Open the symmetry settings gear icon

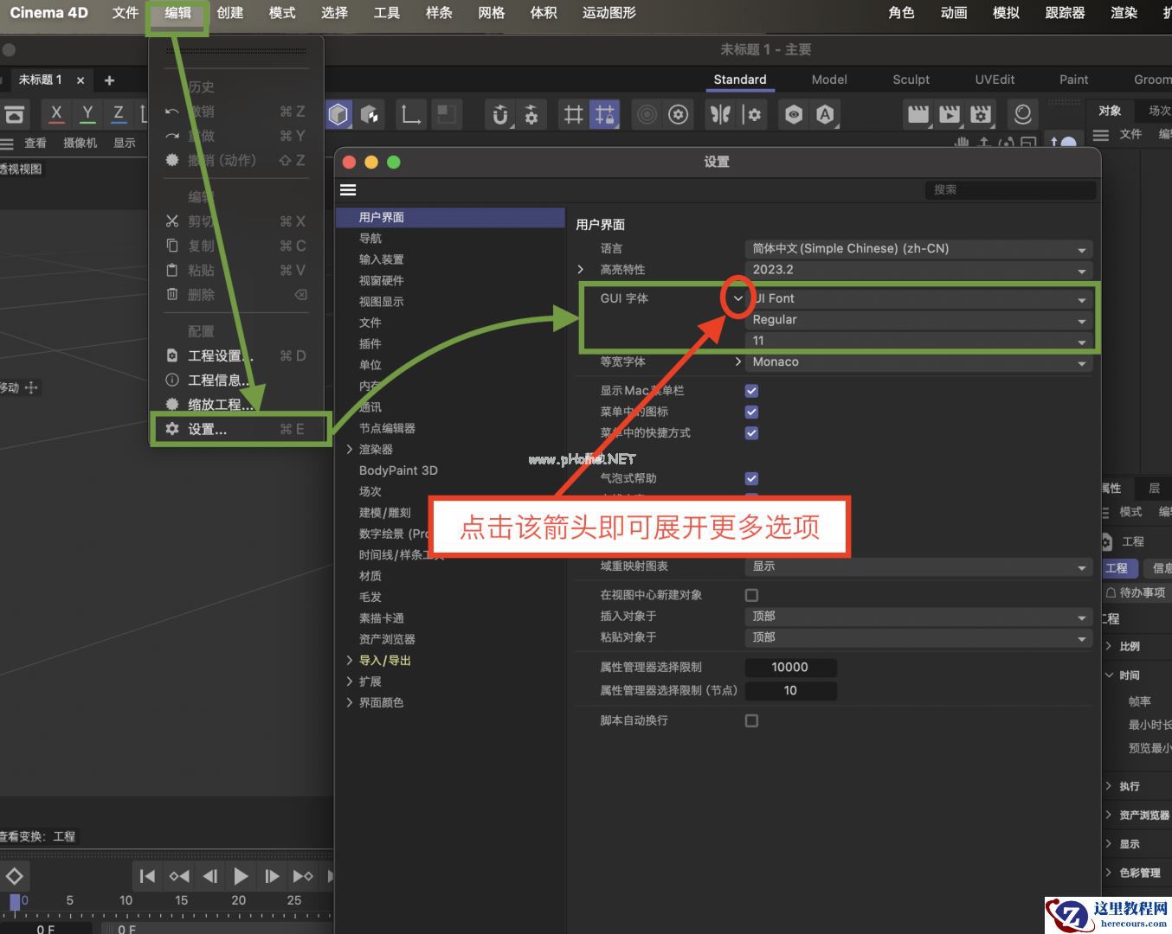[x=753, y=114]
